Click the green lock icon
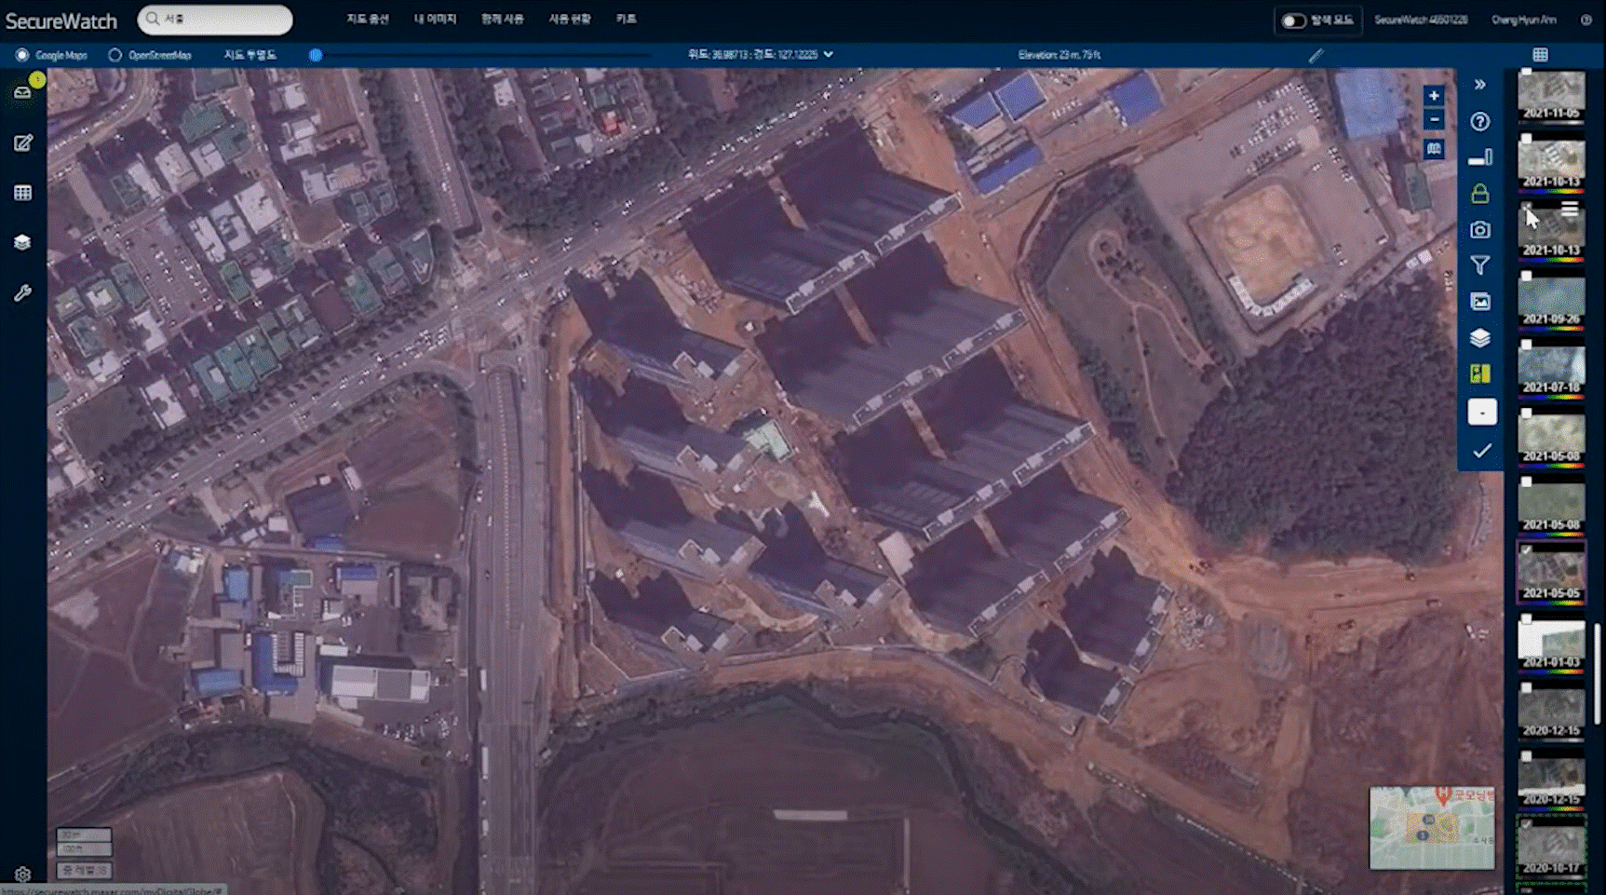Viewport: 1606px width, 895px height. [x=1479, y=194]
